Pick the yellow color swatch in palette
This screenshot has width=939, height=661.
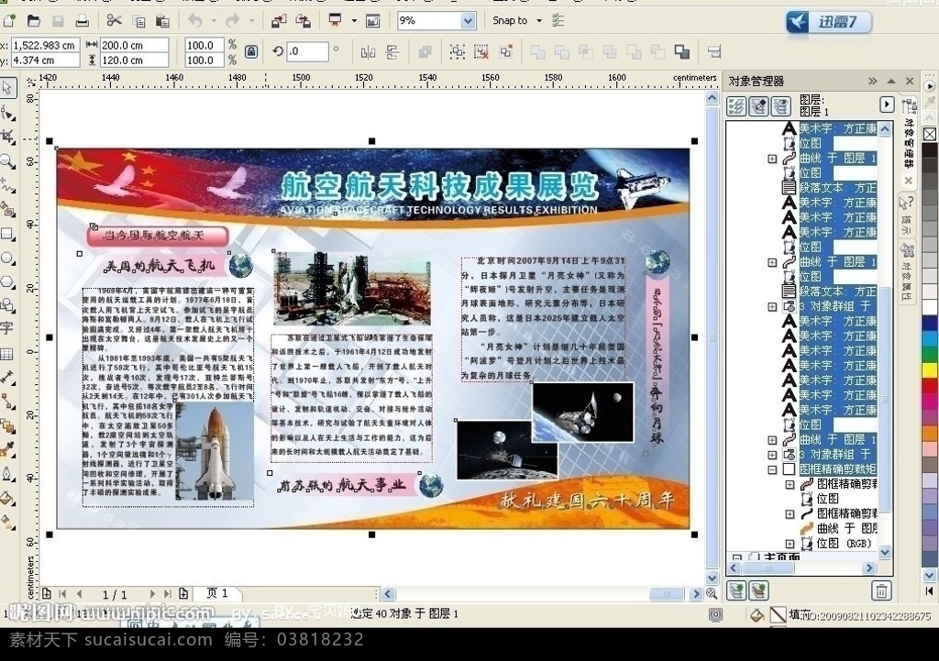click(930, 370)
